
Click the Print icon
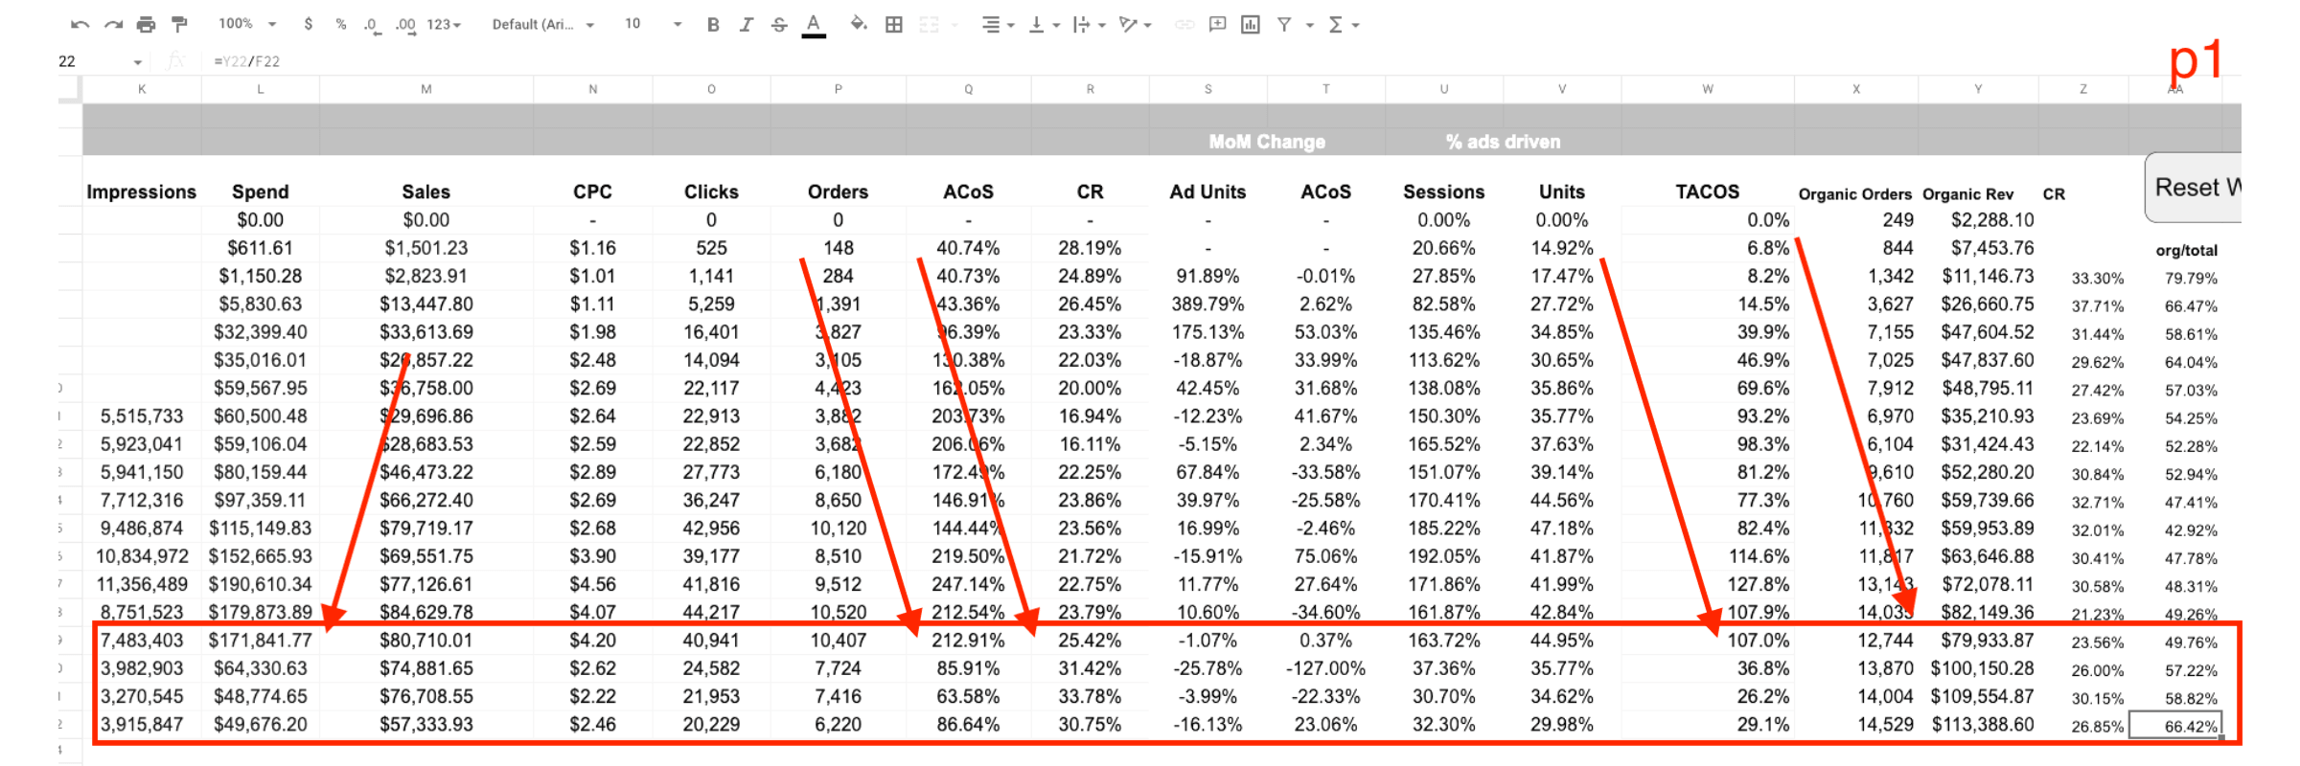(x=146, y=25)
